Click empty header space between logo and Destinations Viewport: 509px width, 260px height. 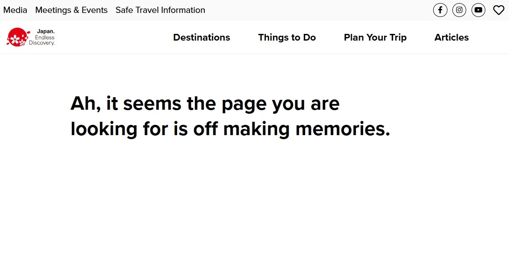[112, 37]
